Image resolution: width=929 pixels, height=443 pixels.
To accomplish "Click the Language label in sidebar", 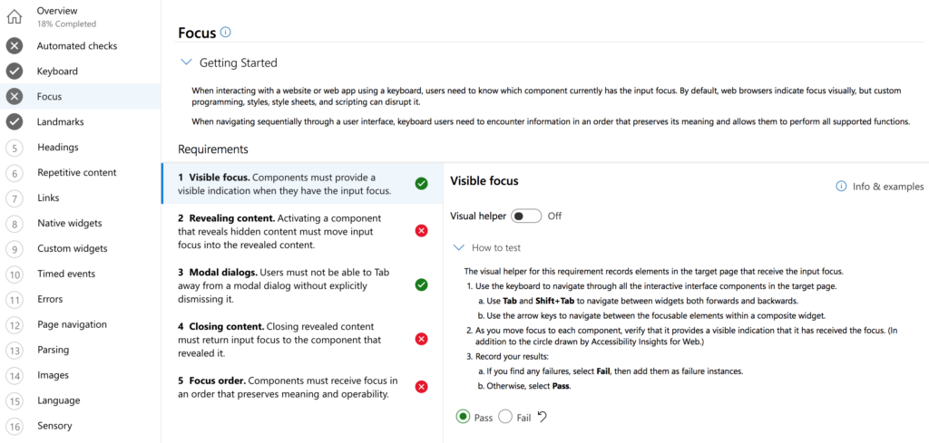I will (58, 401).
